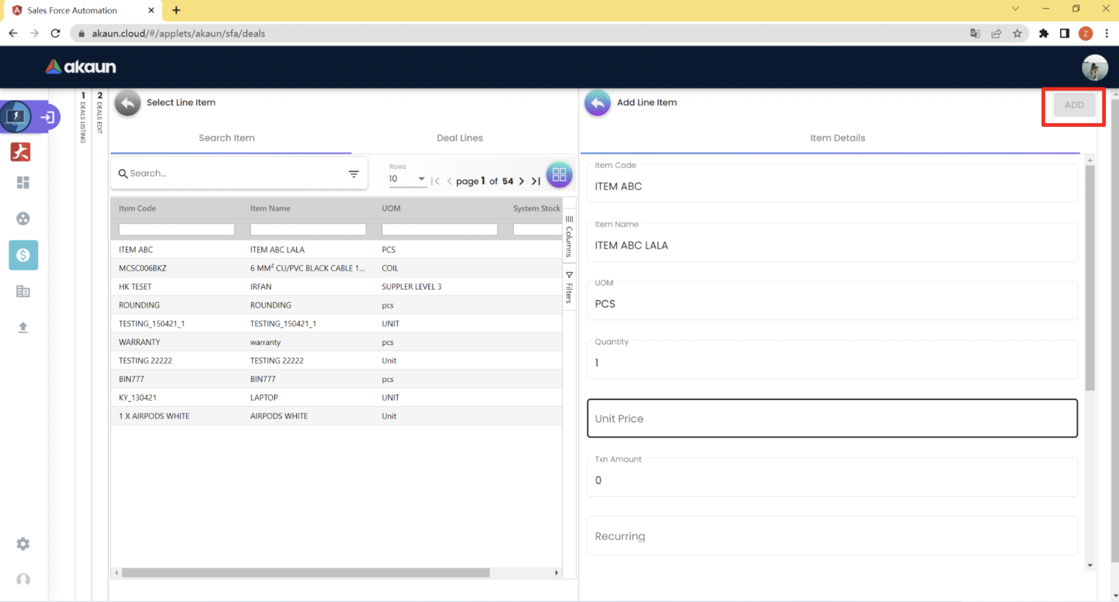
Task: Open the settings gear in sidebar
Action: coord(23,544)
